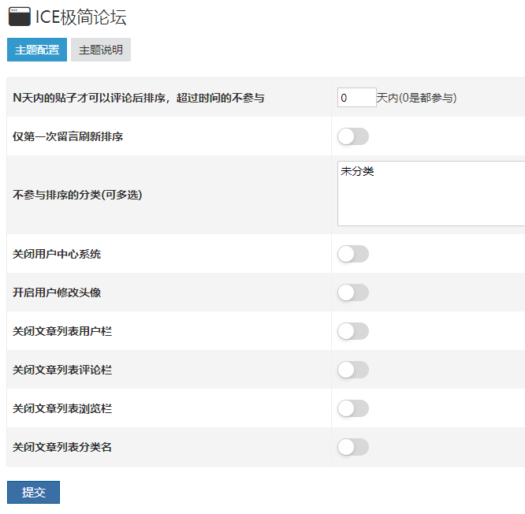Toggle the 关闭文章列表用户栏 switch

click(353, 331)
